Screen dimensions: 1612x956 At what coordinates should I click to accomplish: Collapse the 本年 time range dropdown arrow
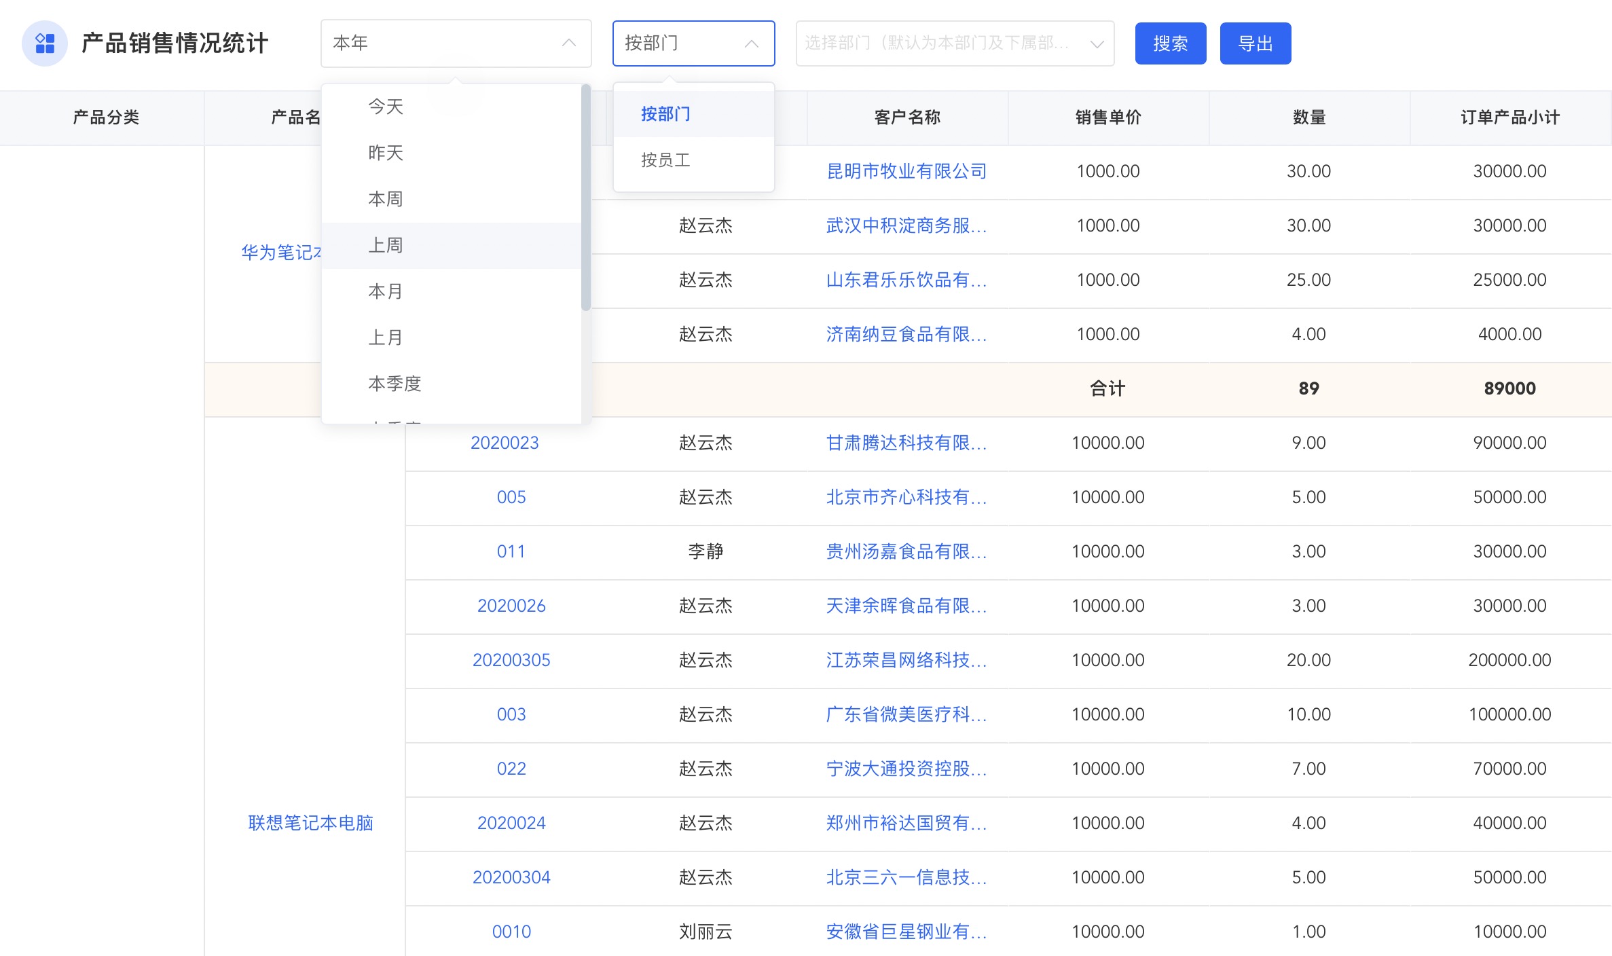(568, 43)
